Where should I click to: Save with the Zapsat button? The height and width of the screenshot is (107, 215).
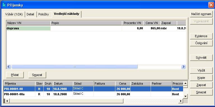[x=201, y=85]
